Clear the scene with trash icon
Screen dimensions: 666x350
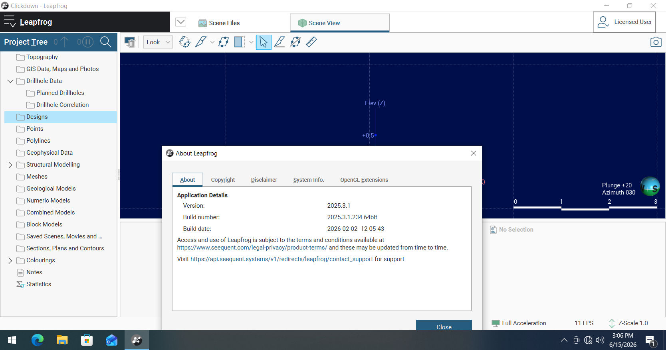(130, 42)
